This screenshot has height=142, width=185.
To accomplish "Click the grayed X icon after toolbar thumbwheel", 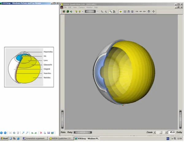I will (x=98, y=11).
